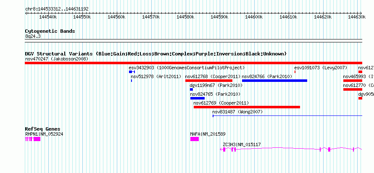
Task: Open the nsv824766 (Park2010) label
Action: point(267,76)
